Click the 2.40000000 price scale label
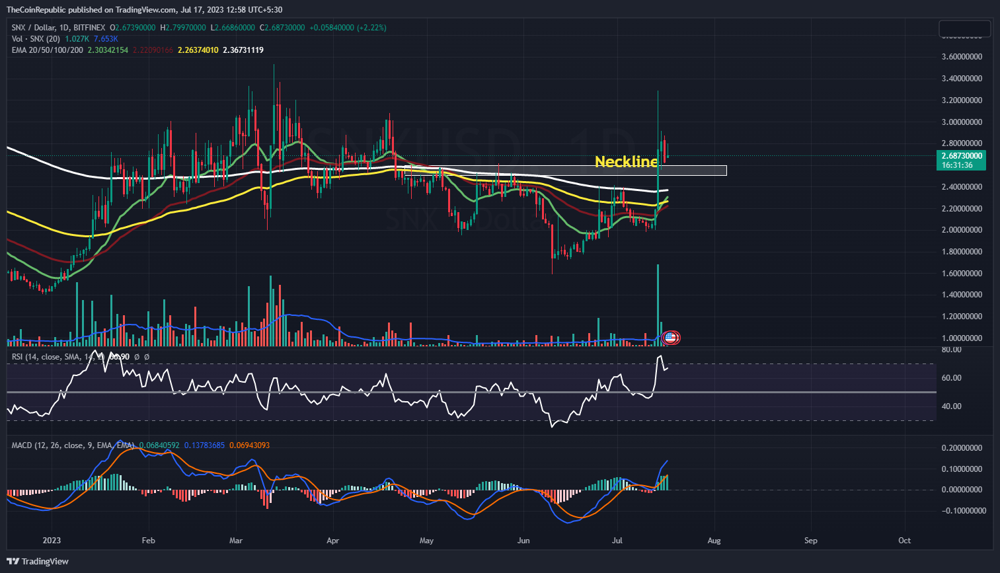 (960, 187)
